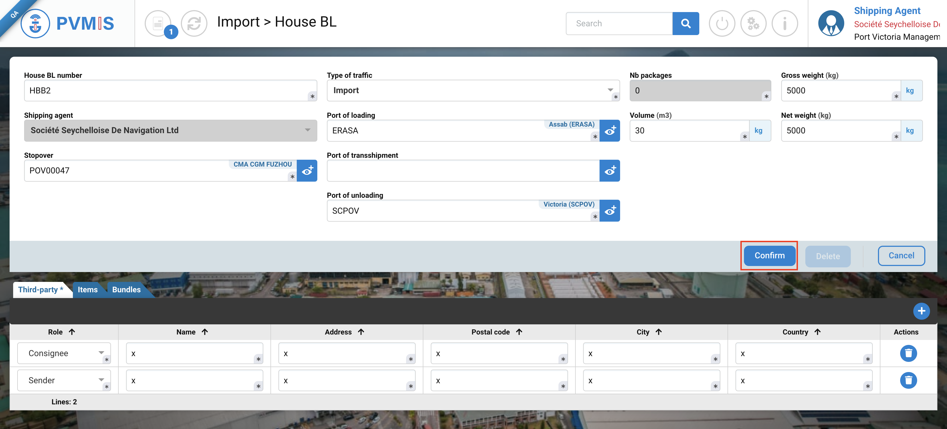947x429 pixels.
Task: Click Port of transshipment lookup eye icon
Action: 609,171
